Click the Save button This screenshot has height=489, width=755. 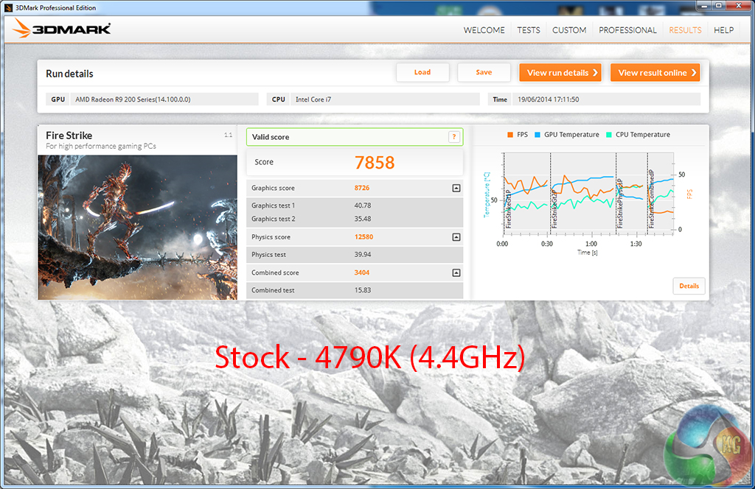pyautogui.click(x=484, y=72)
